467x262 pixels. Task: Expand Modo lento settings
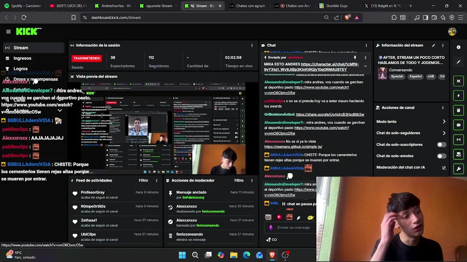point(444,122)
